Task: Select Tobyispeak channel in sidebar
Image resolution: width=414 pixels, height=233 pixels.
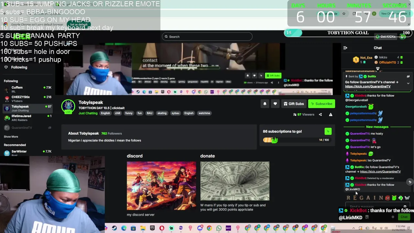Action: pos(27,108)
